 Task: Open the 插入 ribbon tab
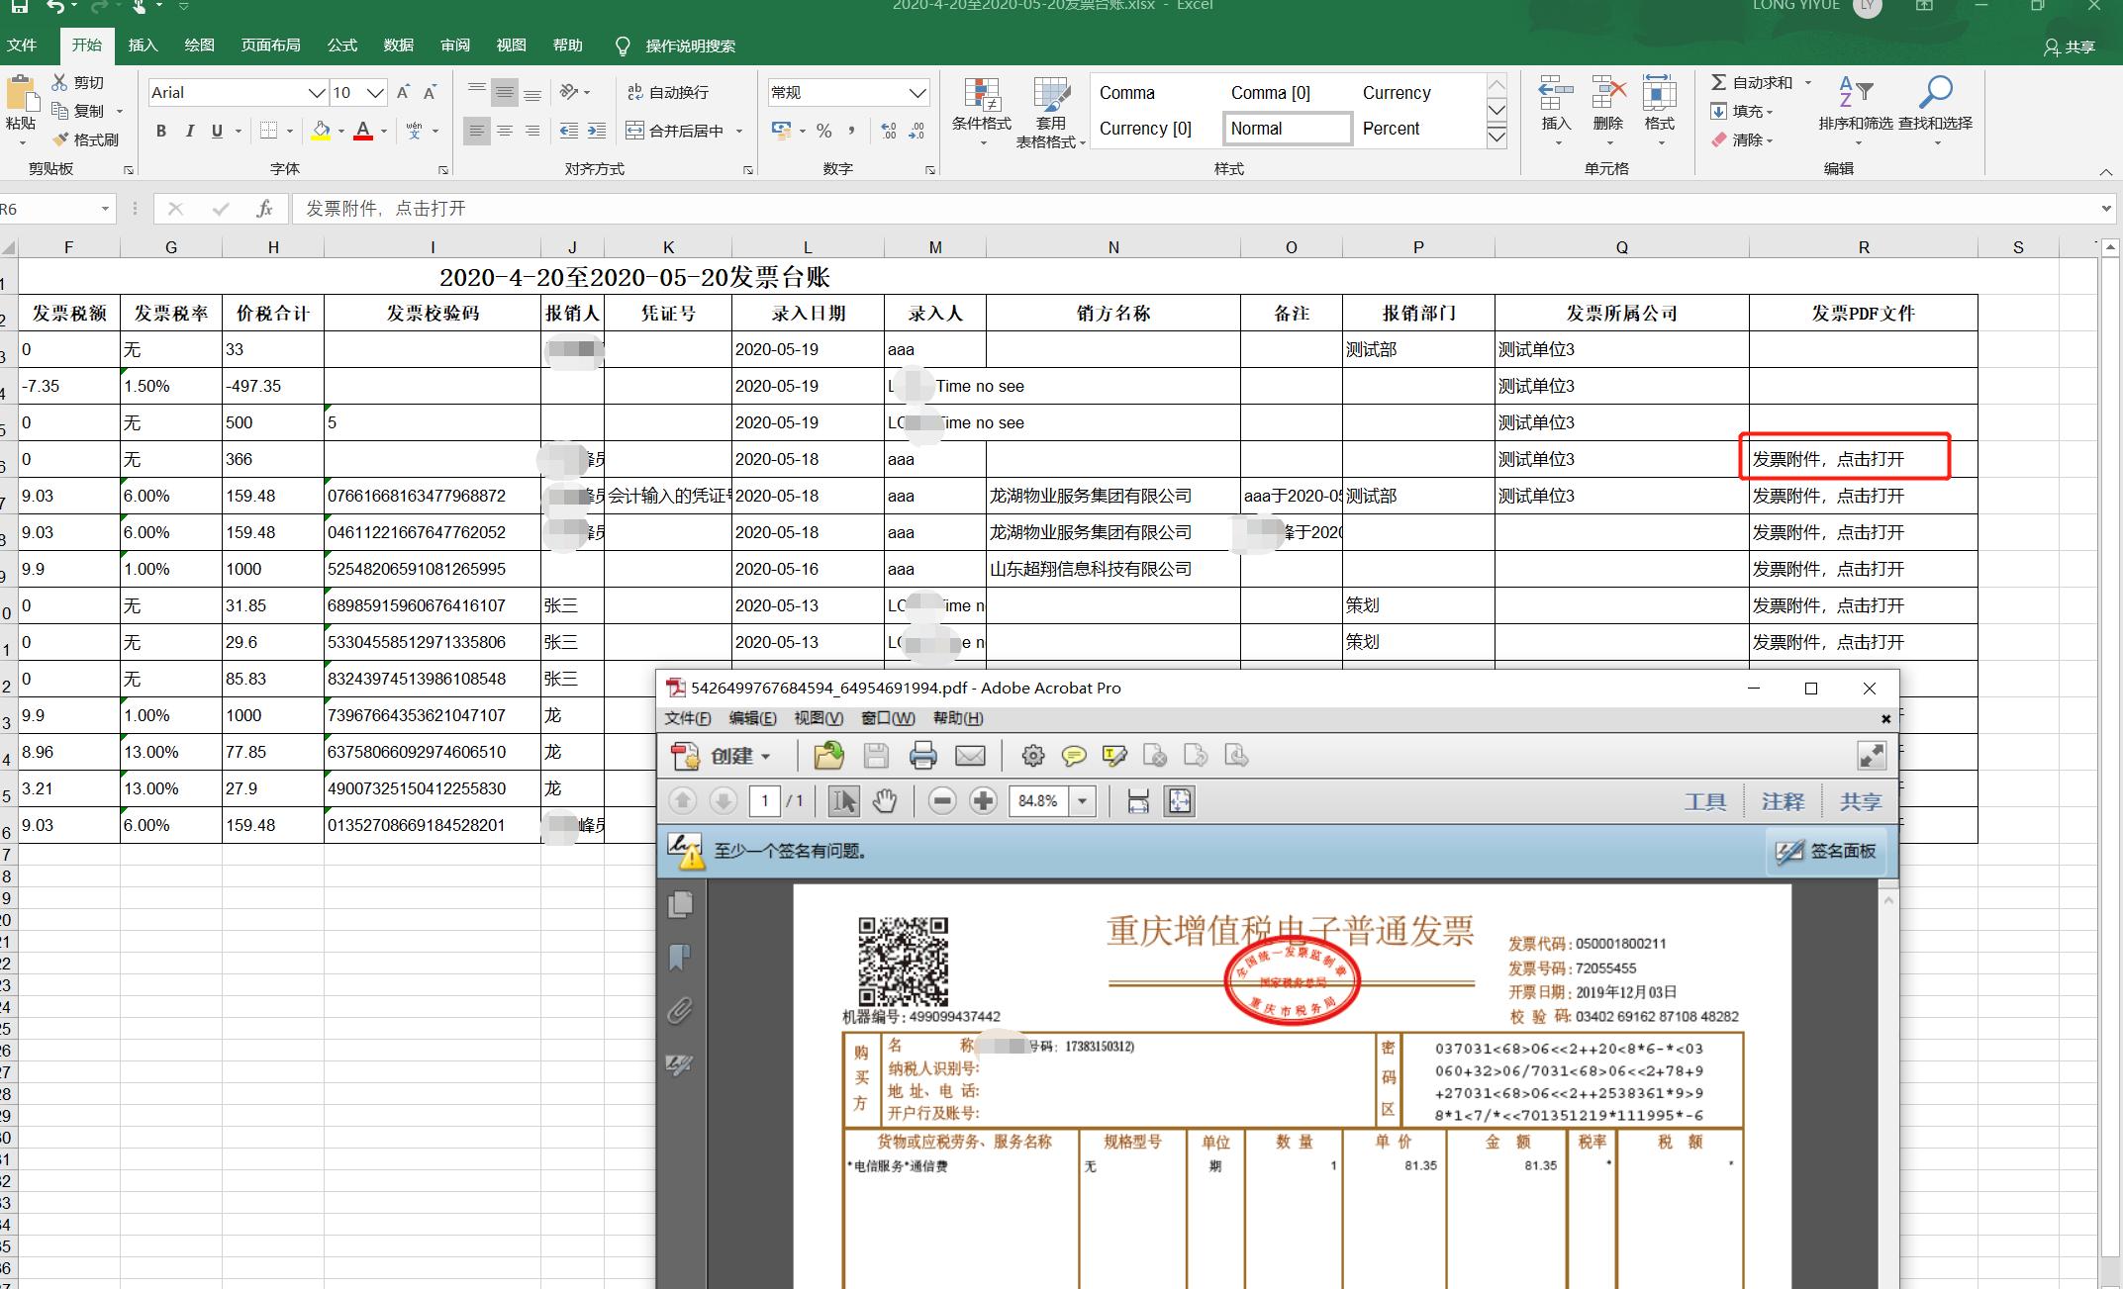[143, 46]
